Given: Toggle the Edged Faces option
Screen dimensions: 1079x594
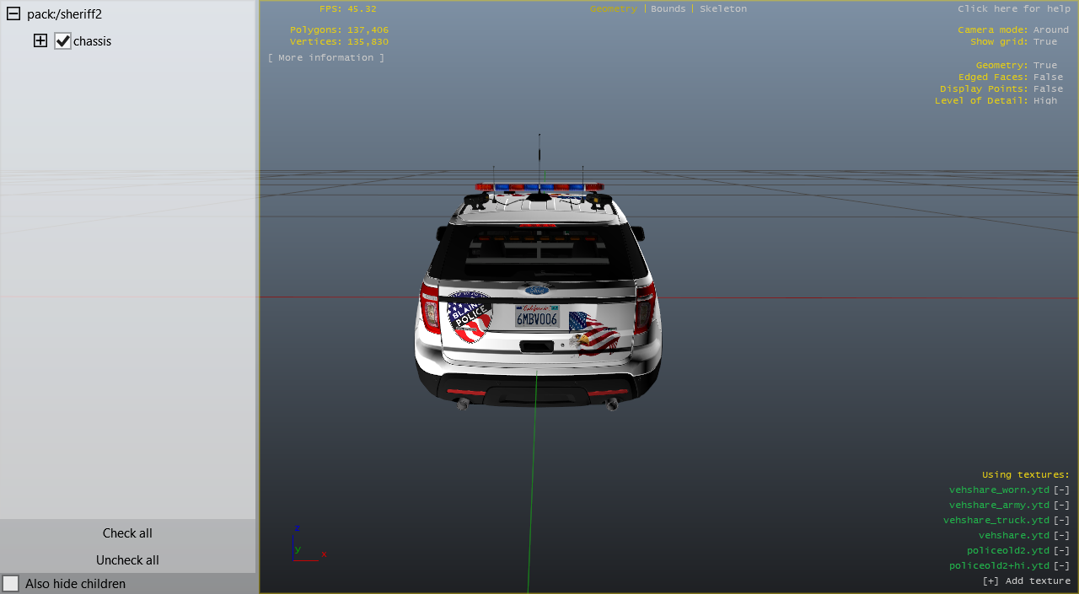Looking at the screenshot, I should pyautogui.click(x=1048, y=77).
